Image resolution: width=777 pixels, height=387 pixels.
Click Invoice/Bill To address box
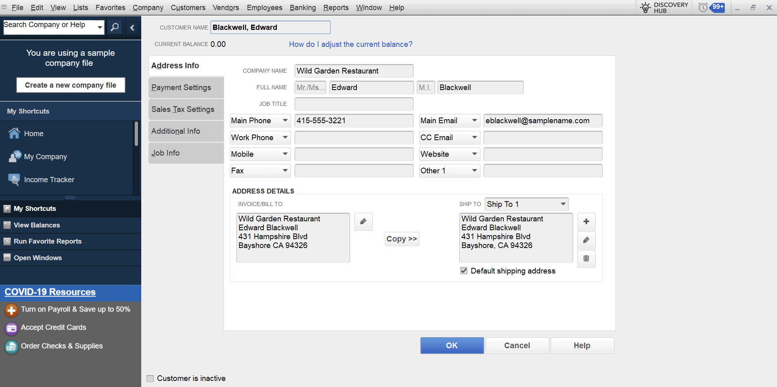(293, 238)
